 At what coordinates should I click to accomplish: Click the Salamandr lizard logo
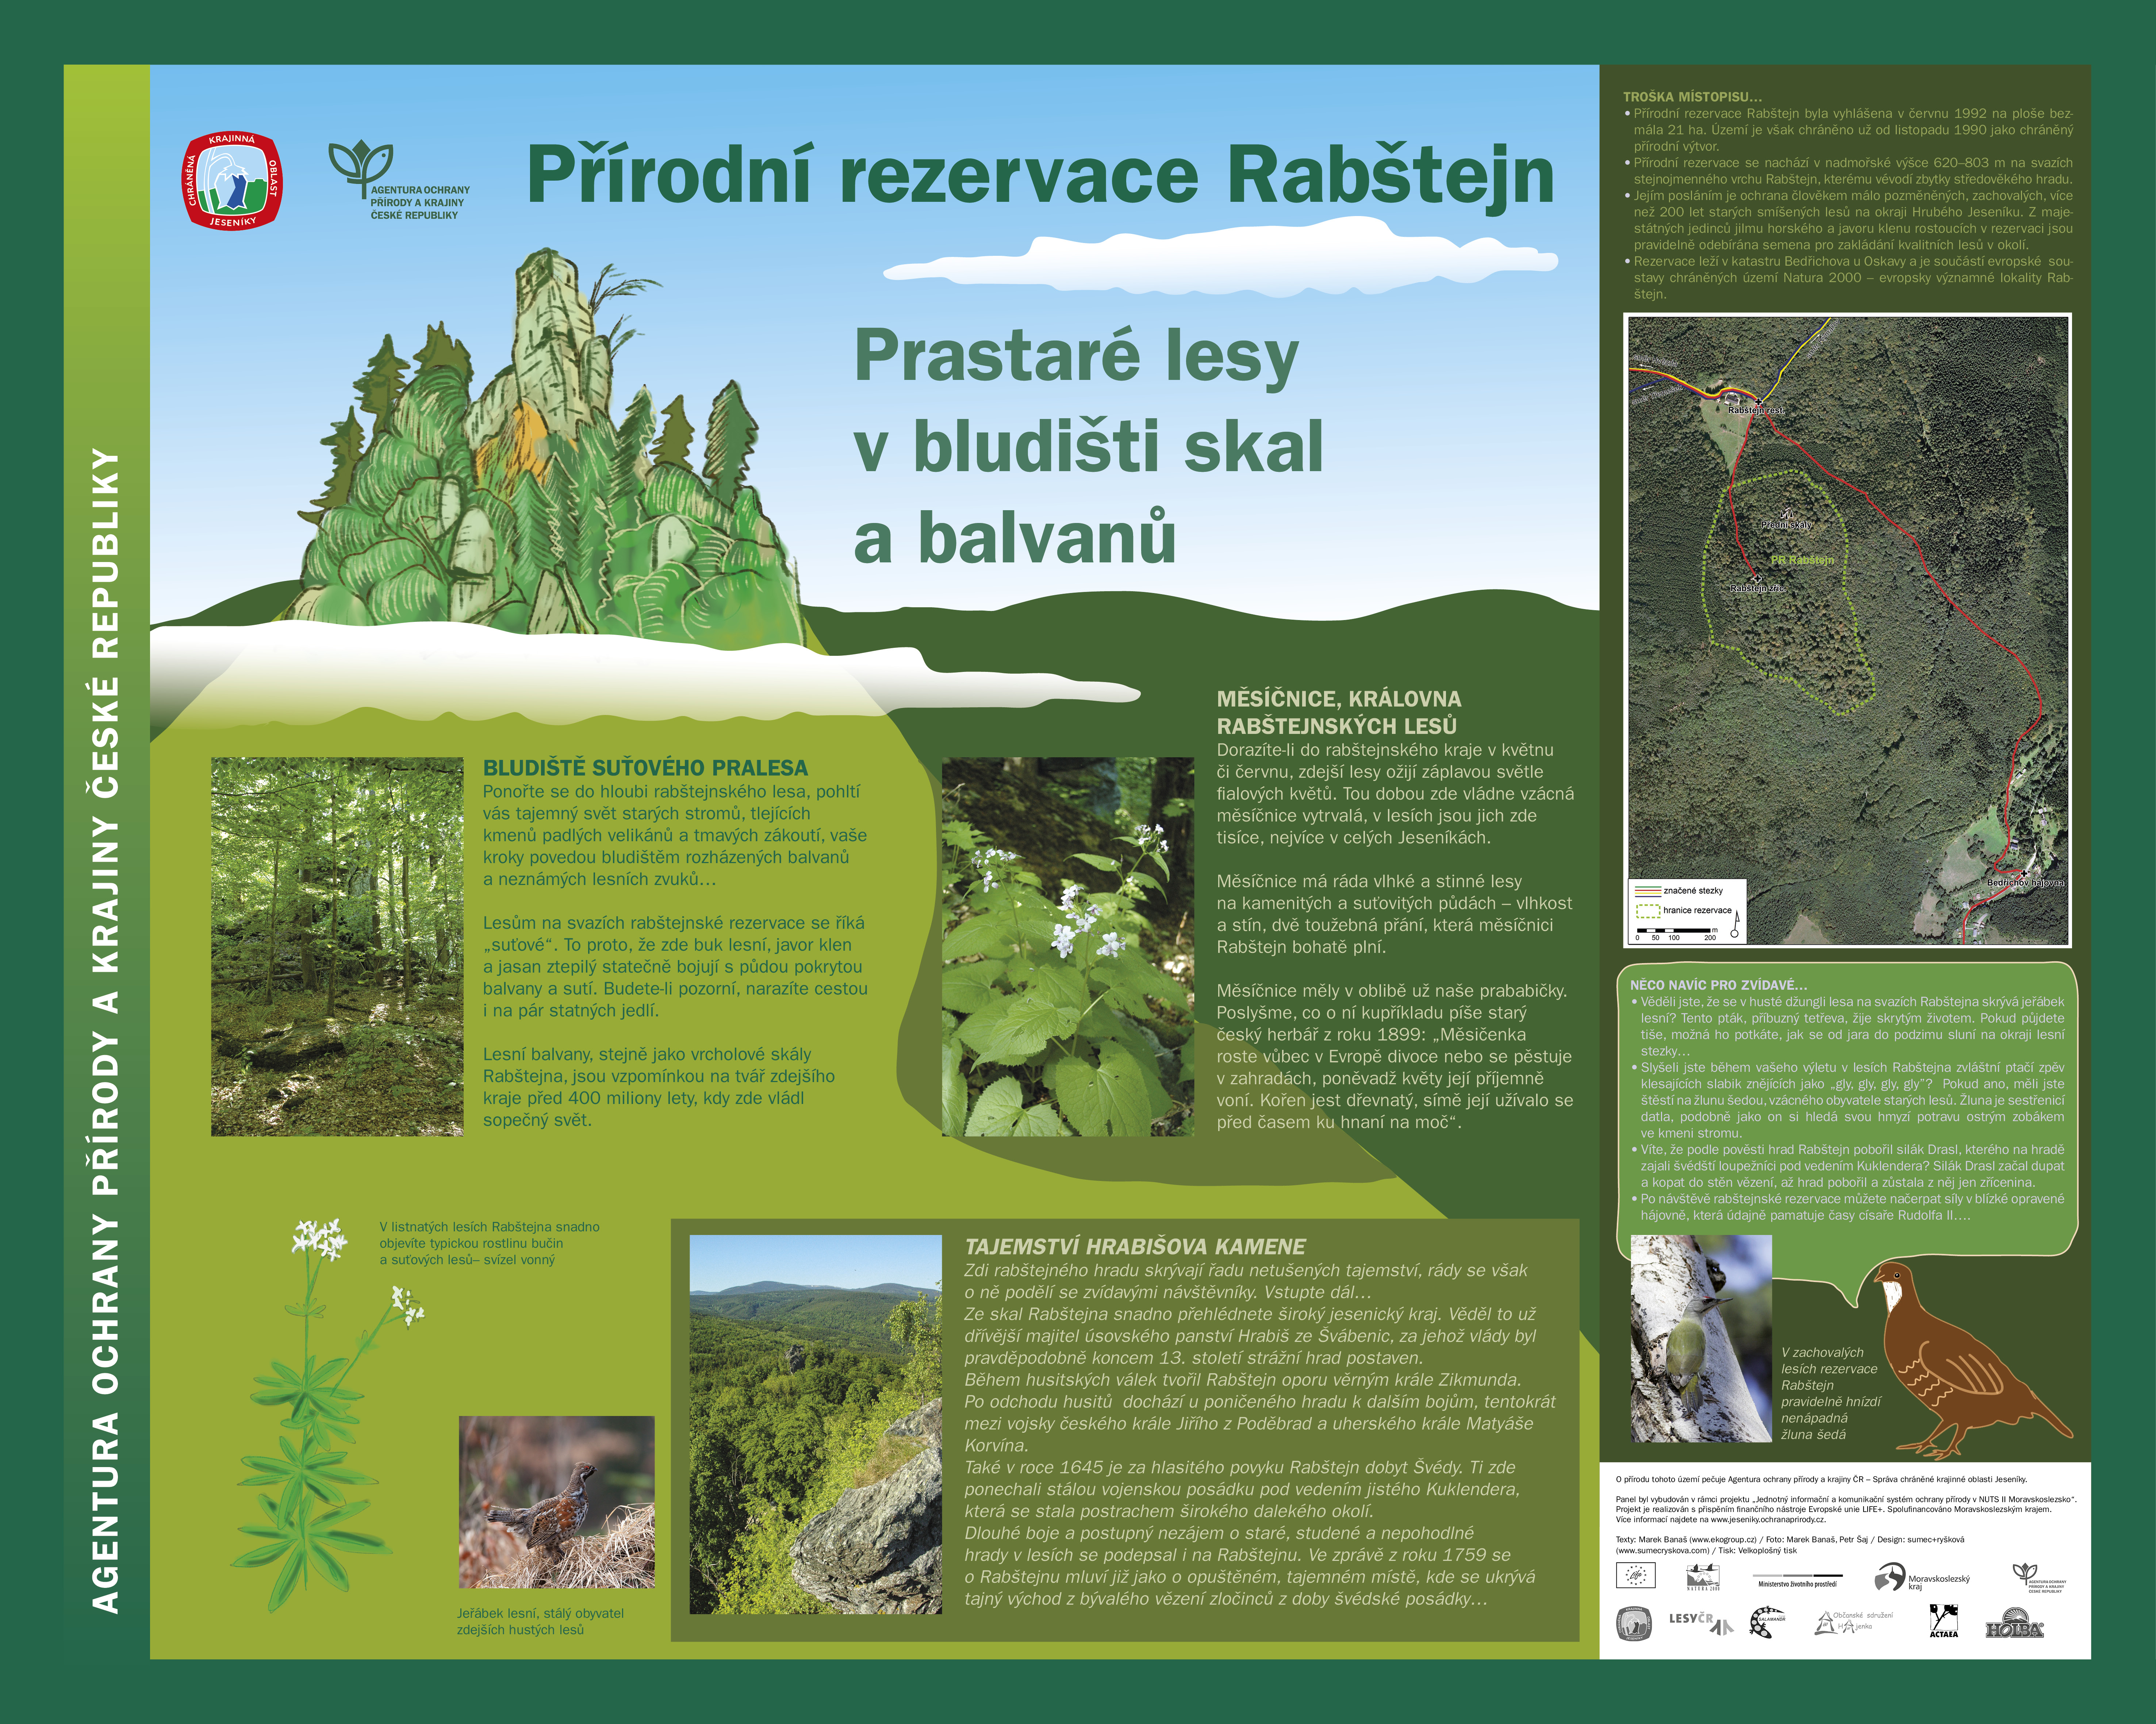[1767, 1622]
